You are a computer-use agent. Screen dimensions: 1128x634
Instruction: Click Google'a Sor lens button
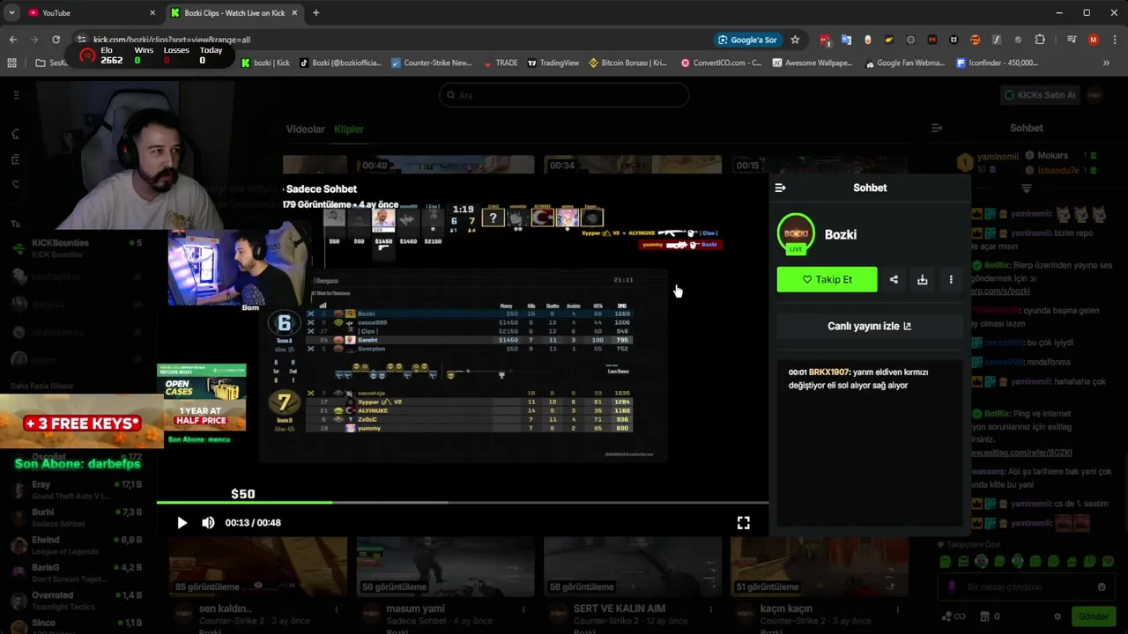pos(748,40)
